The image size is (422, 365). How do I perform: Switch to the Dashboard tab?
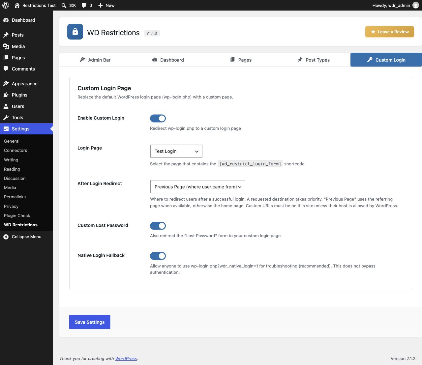168,60
